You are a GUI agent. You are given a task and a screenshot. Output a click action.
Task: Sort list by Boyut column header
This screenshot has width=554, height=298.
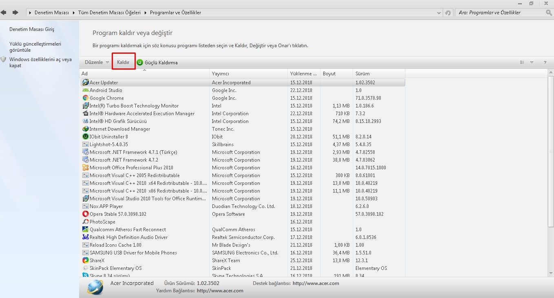tap(336, 74)
